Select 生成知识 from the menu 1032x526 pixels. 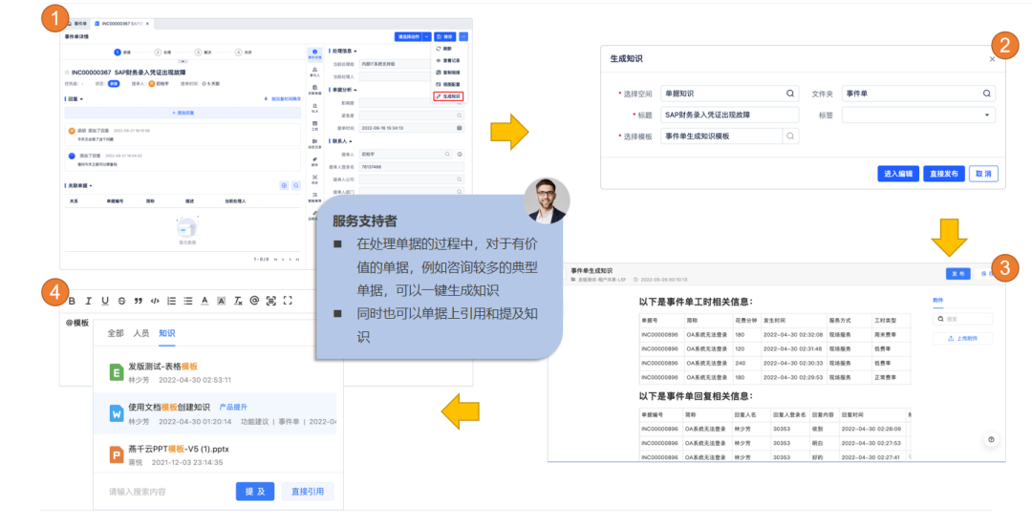pyautogui.click(x=449, y=96)
